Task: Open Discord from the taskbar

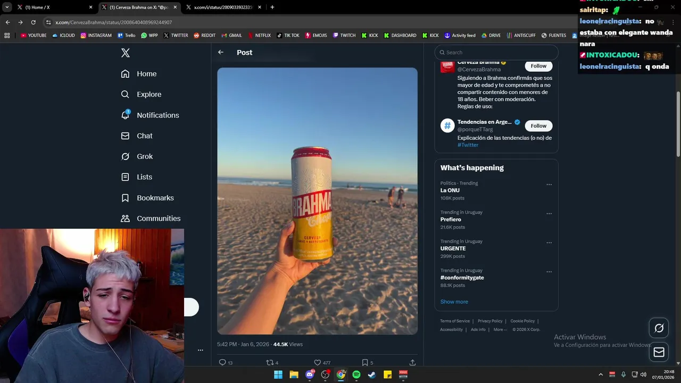Action: 310,374
